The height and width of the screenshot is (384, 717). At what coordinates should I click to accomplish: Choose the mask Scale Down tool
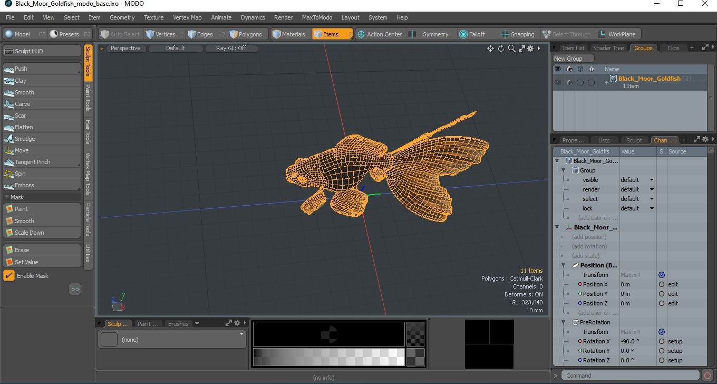tap(42, 233)
